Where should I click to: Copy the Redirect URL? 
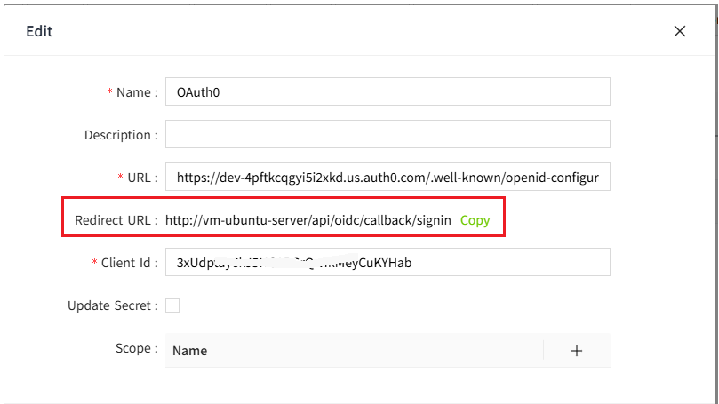[x=475, y=220]
